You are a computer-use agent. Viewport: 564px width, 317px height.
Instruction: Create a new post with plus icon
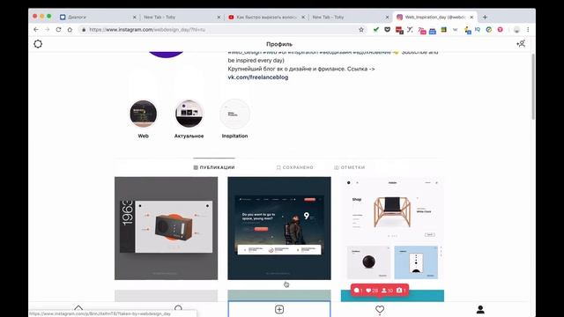click(279, 309)
